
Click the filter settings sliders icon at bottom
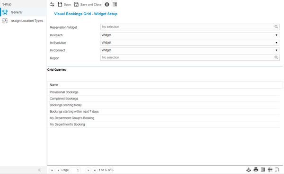click(270, 170)
